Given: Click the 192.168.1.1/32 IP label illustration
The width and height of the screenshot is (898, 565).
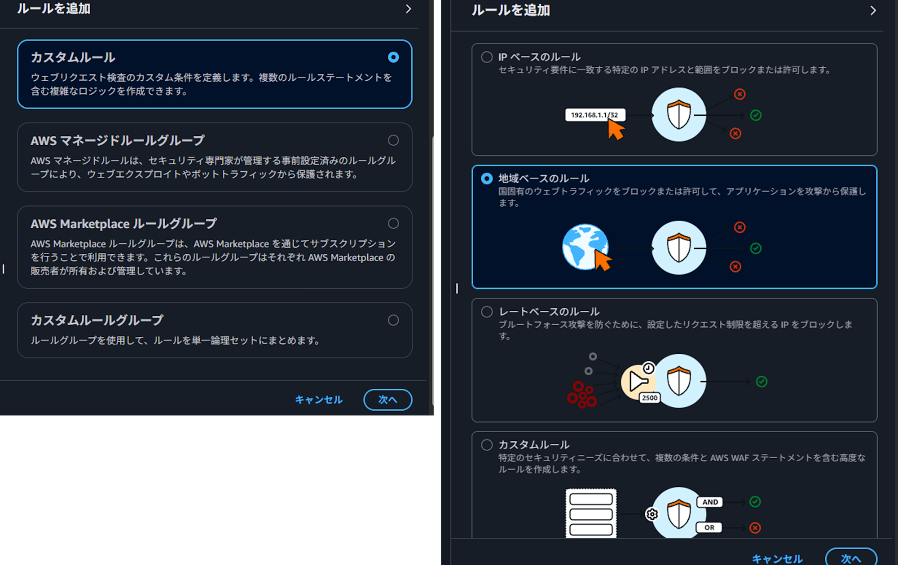Looking at the screenshot, I should 594,115.
